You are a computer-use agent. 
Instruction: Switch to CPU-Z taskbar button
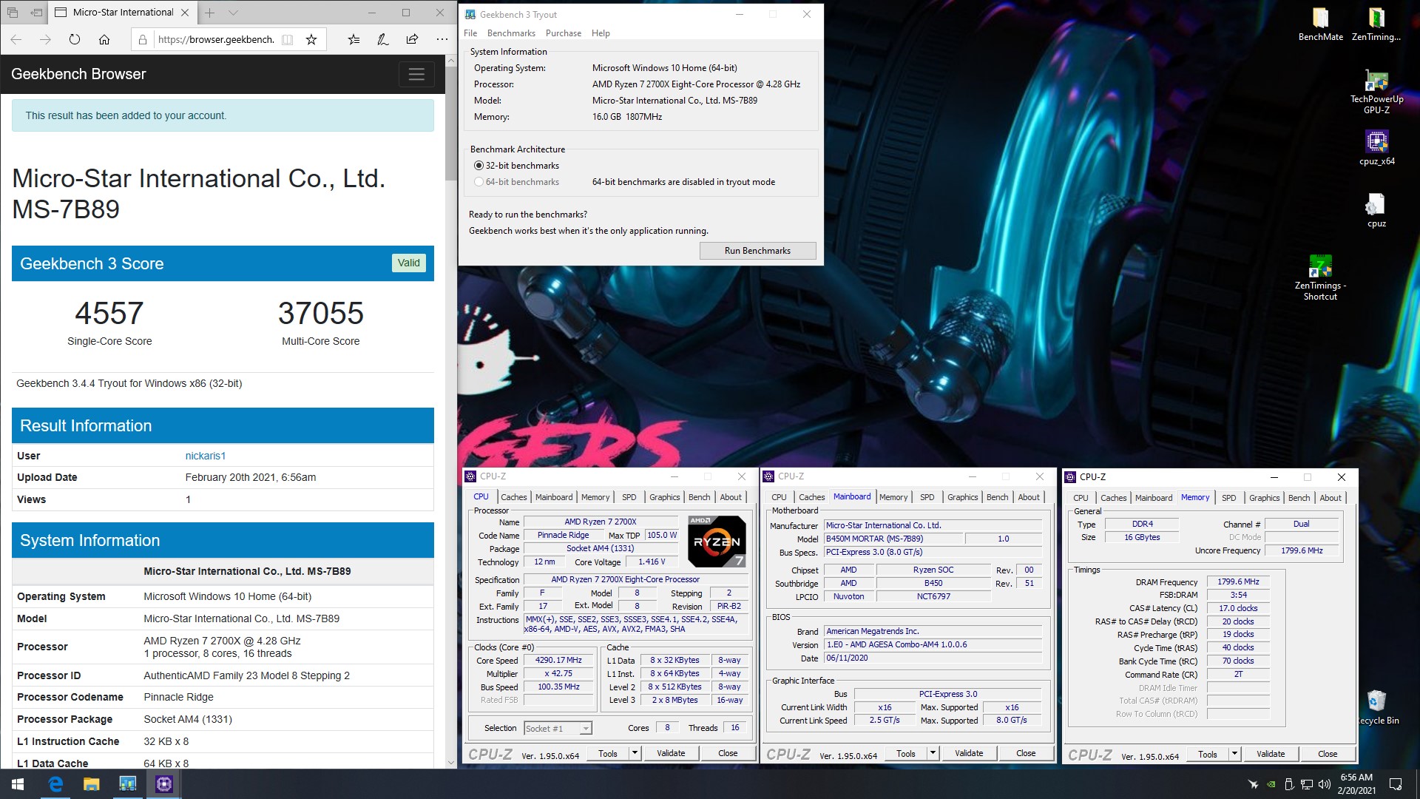(x=164, y=784)
